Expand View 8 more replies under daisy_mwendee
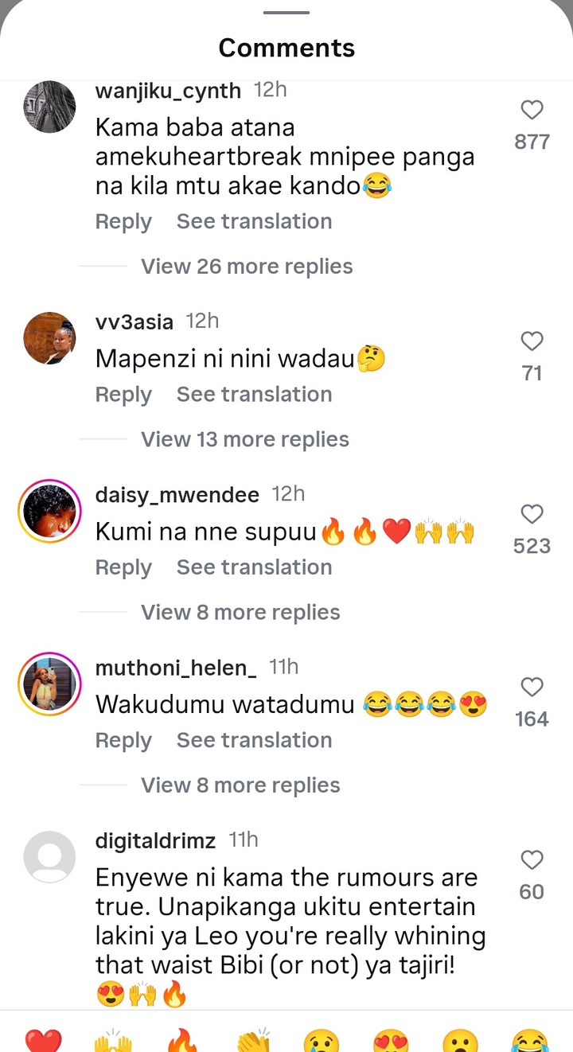573x1052 pixels. (240, 612)
